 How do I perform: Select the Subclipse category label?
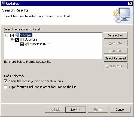tap(31, 39)
